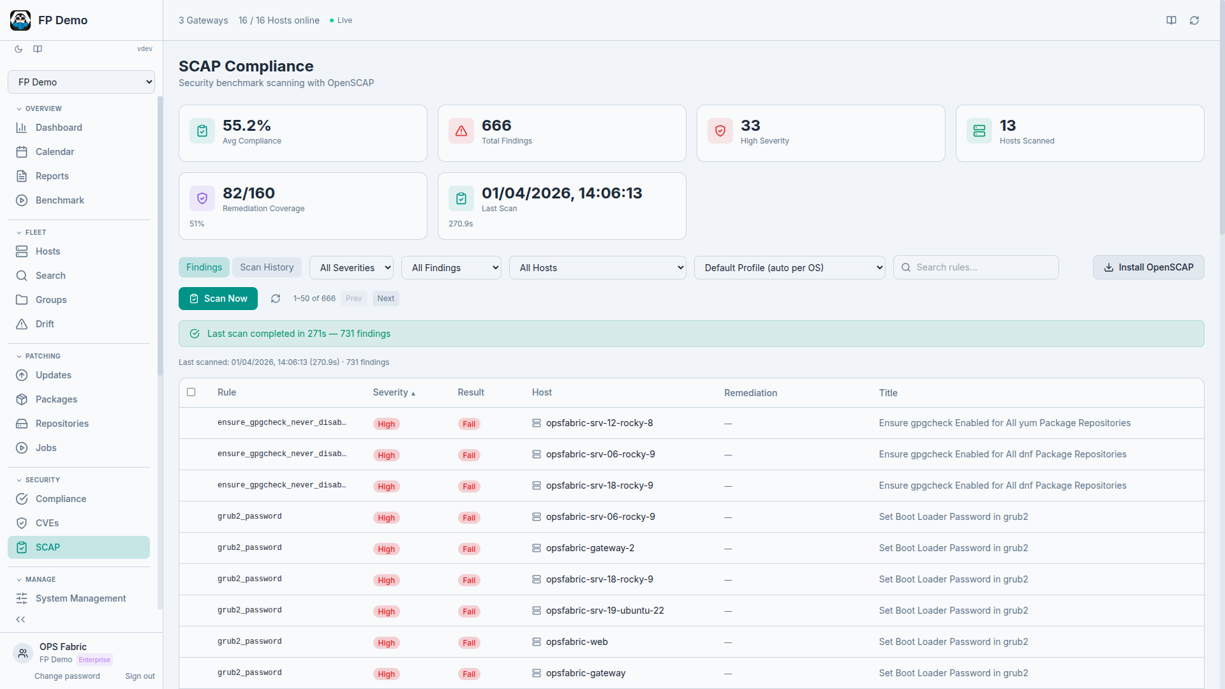
Task: Click the 51% remediation coverage progress bar
Action: 197,223
